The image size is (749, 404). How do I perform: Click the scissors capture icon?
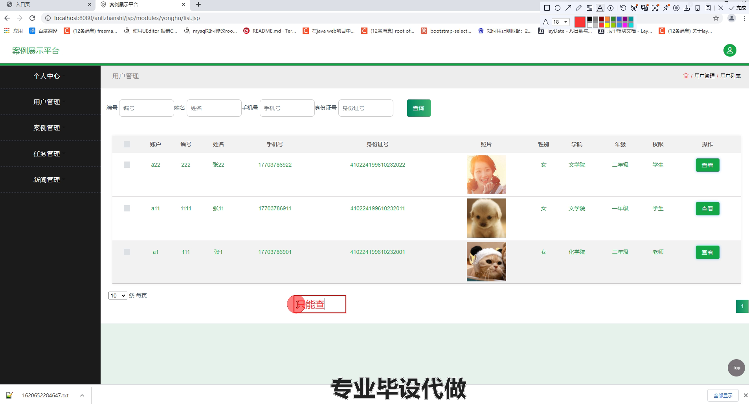(634, 7)
